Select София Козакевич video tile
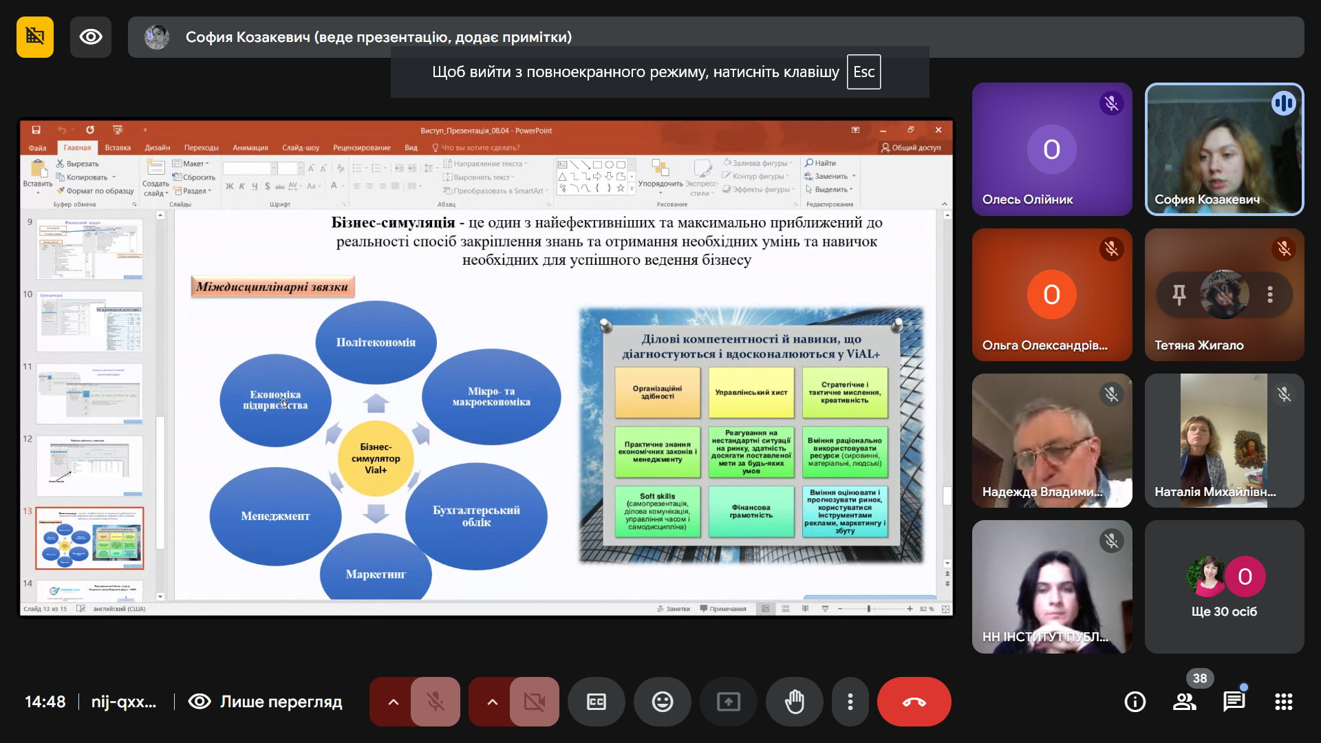Screen dimensions: 1321x743 click(1224, 149)
